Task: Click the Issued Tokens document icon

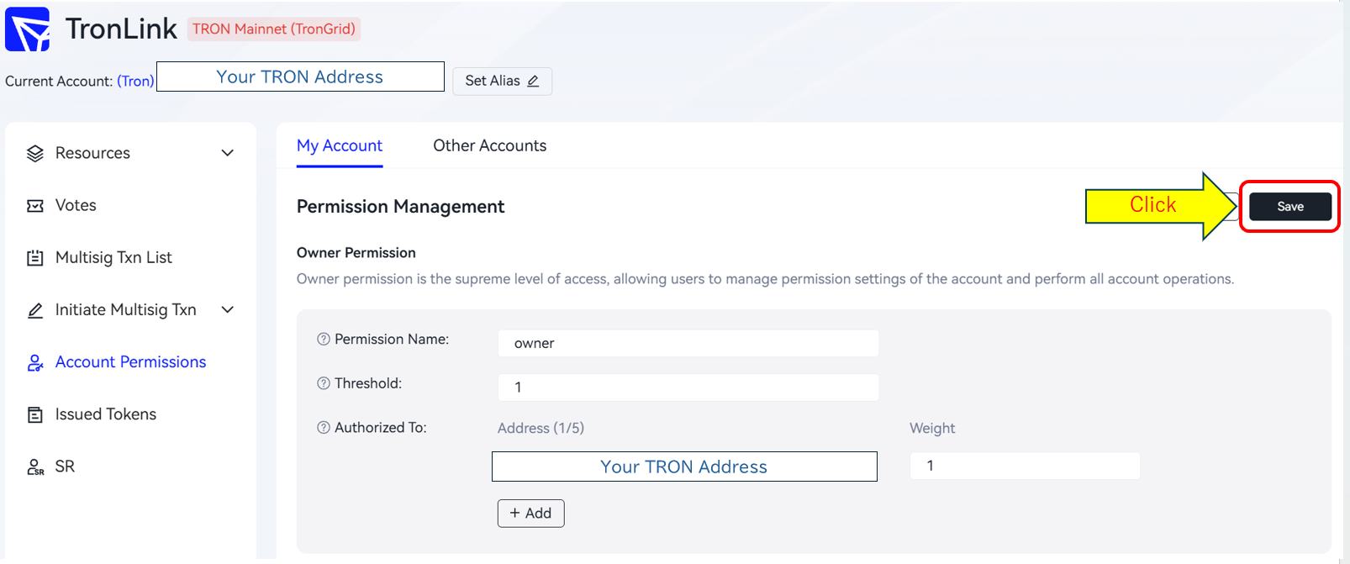Action: coord(35,414)
